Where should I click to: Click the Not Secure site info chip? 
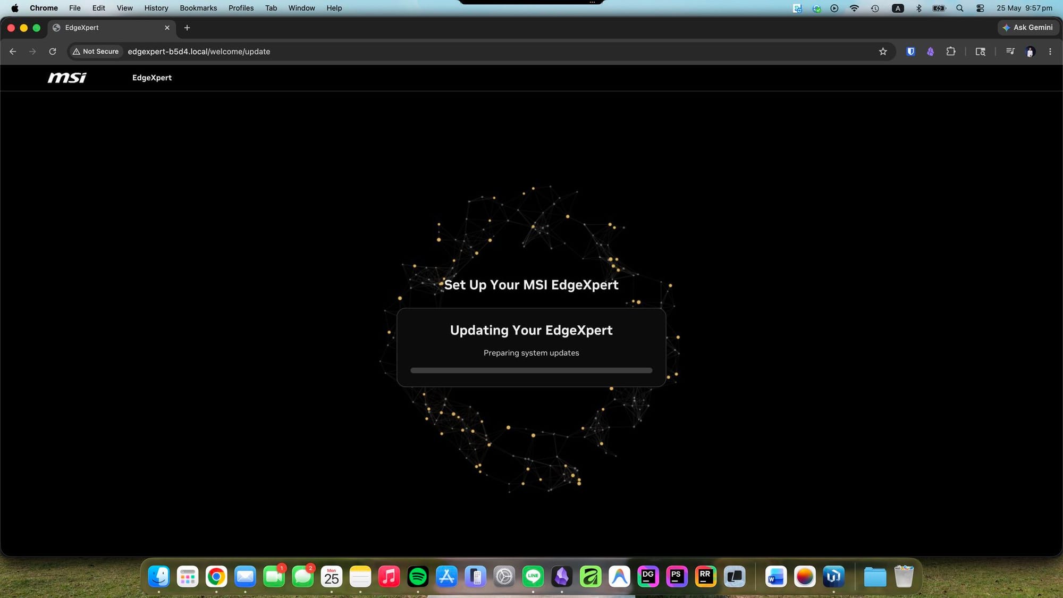point(96,52)
